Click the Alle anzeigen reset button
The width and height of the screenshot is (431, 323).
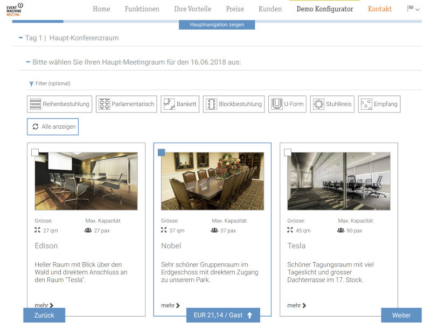[53, 127]
